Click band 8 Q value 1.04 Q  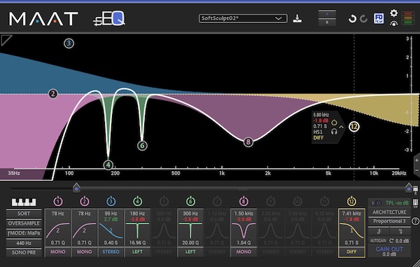(x=244, y=243)
